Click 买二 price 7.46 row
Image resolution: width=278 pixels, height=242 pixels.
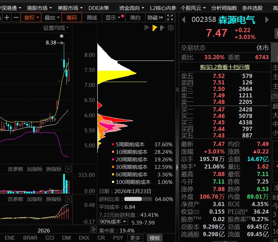[225, 116]
